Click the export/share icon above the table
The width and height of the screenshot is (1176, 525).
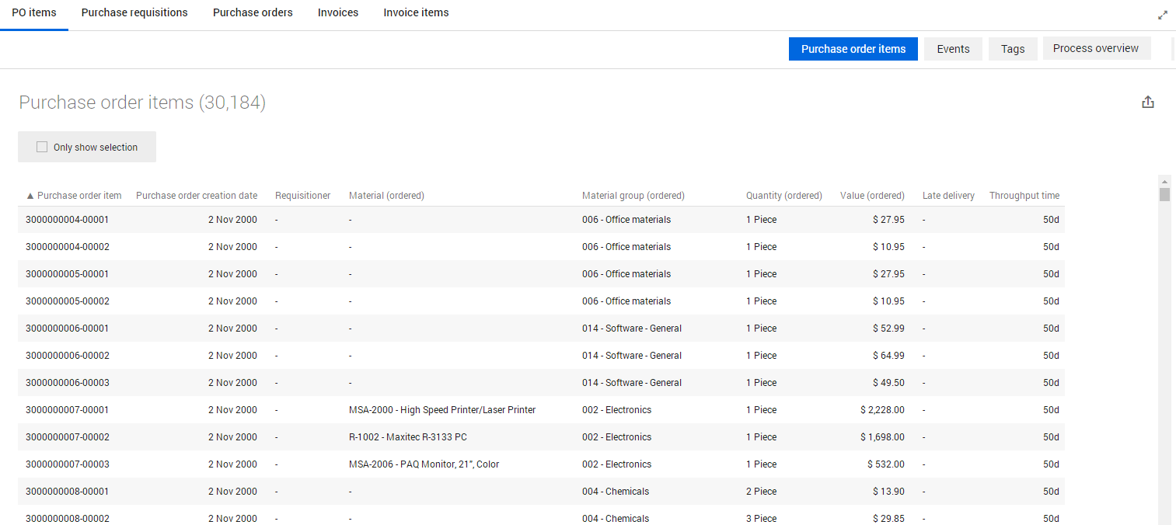pyautogui.click(x=1147, y=103)
